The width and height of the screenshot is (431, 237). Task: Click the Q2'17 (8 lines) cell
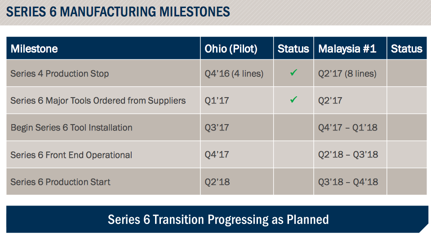(347, 73)
